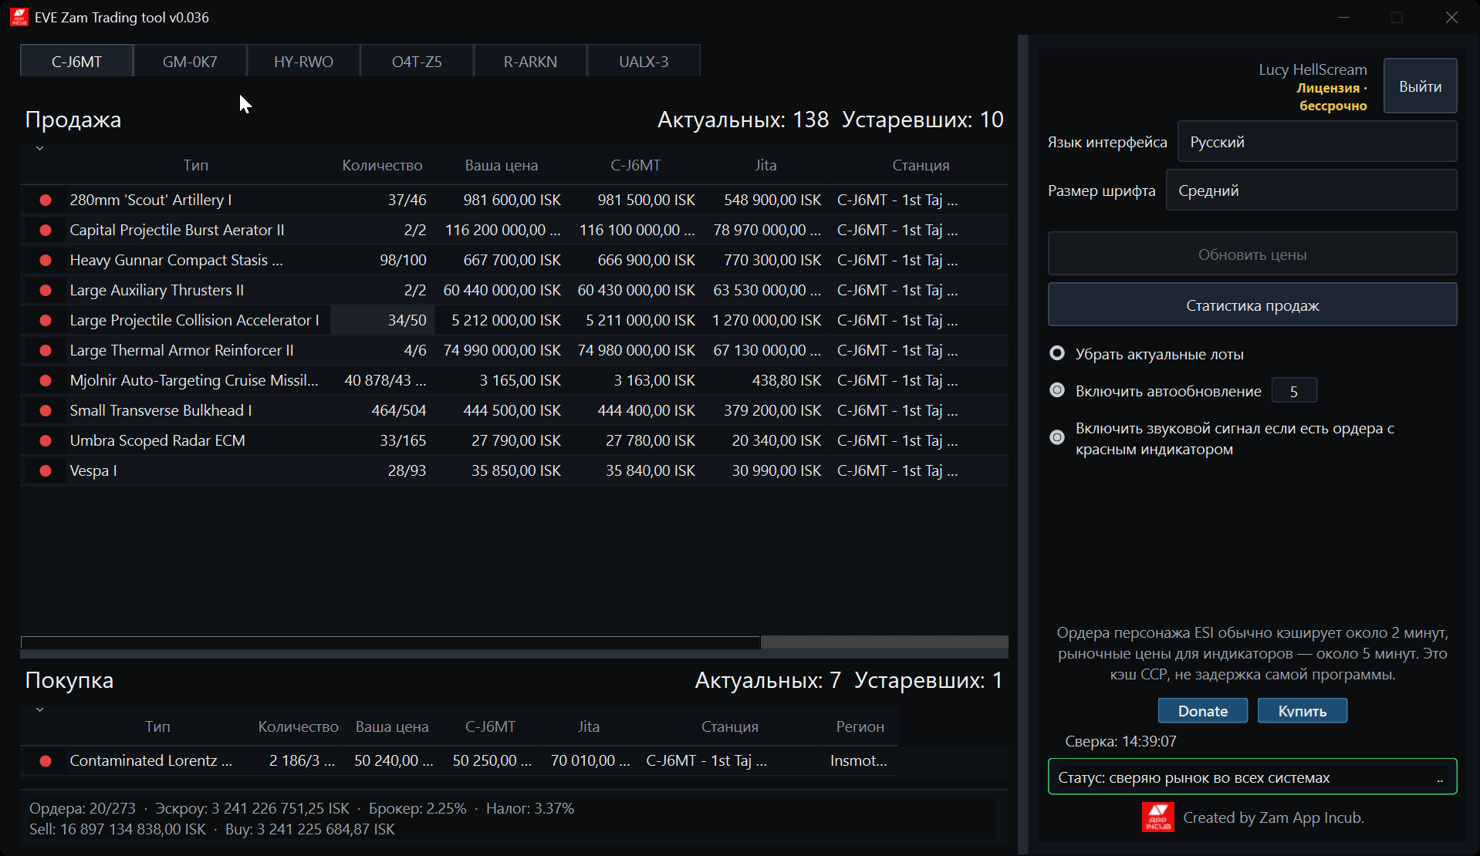Click red indicator for Contaminated Lorentz buy order
The height and width of the screenshot is (856, 1480).
[x=46, y=760]
